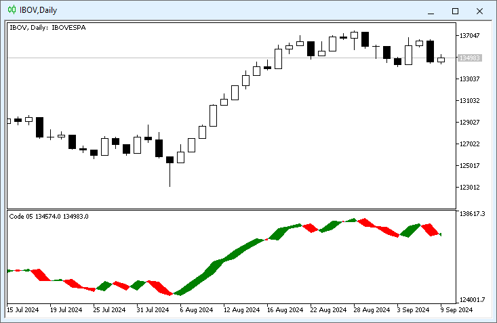Click the 129027 price scale label
This screenshot has width=497, height=323.
coord(469,123)
